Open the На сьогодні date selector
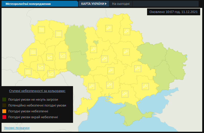The image size is (204, 133). (x=121, y=4)
